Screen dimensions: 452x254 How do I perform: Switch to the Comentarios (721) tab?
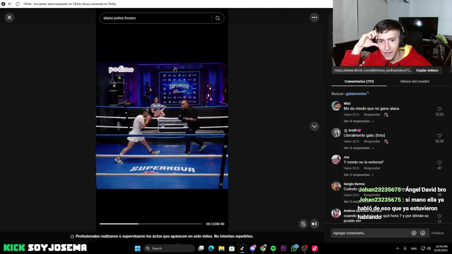pyautogui.click(x=359, y=81)
